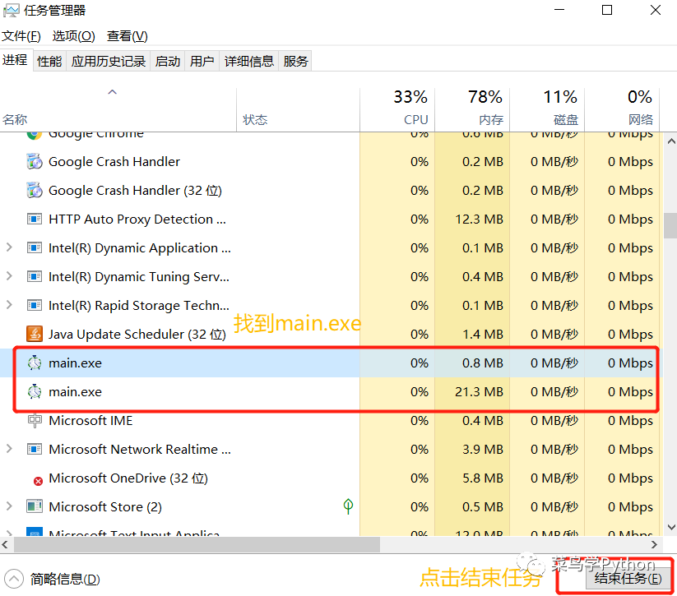Click the 5.8 MB memory value
The height and width of the screenshot is (596, 677).
click(483, 478)
